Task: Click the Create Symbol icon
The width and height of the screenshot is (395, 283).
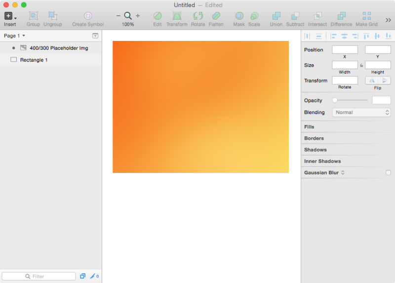Action: point(88,16)
